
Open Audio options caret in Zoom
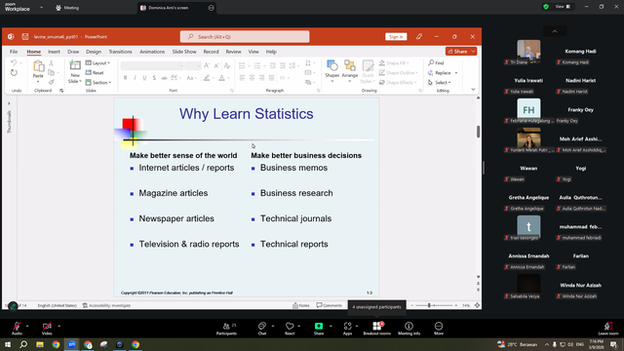coord(27,326)
